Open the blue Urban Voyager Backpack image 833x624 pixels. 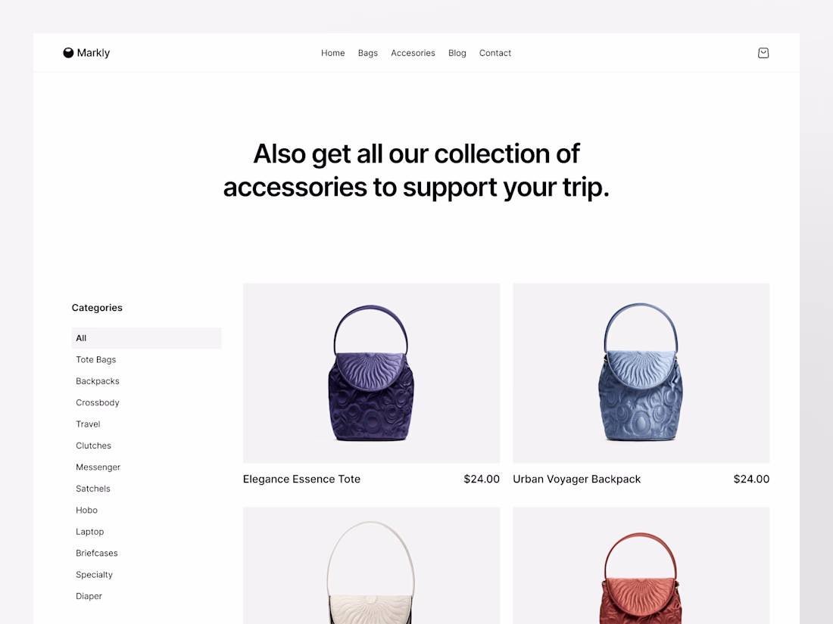(641, 373)
